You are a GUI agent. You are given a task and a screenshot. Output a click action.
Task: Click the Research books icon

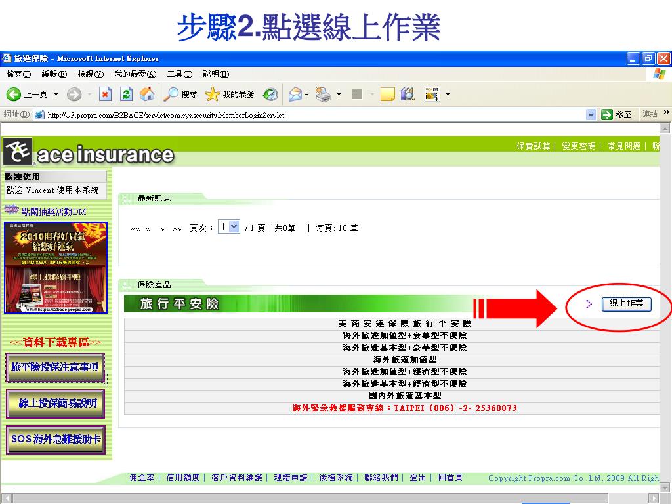(408, 94)
